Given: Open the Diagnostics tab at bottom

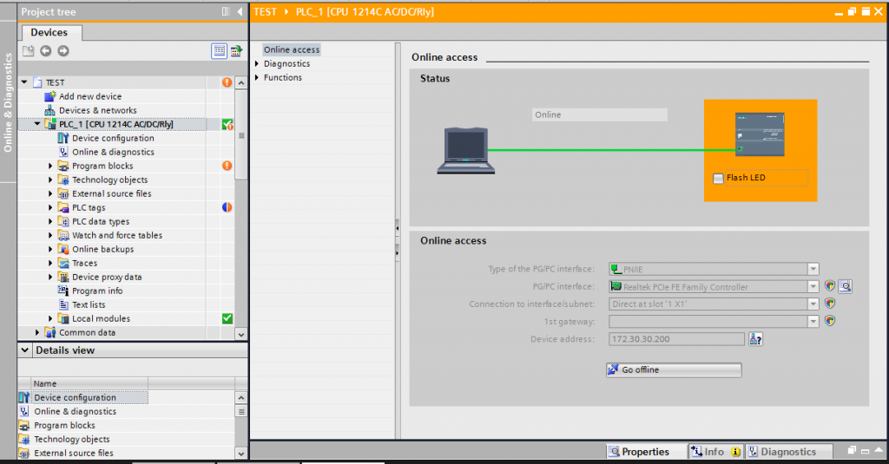Looking at the screenshot, I should (788, 452).
